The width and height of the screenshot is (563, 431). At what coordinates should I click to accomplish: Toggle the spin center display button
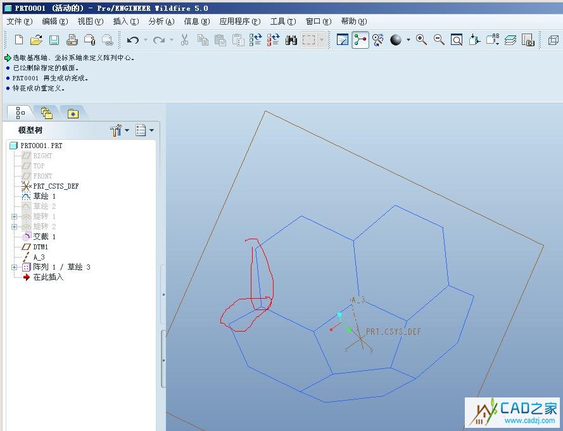[x=360, y=40]
